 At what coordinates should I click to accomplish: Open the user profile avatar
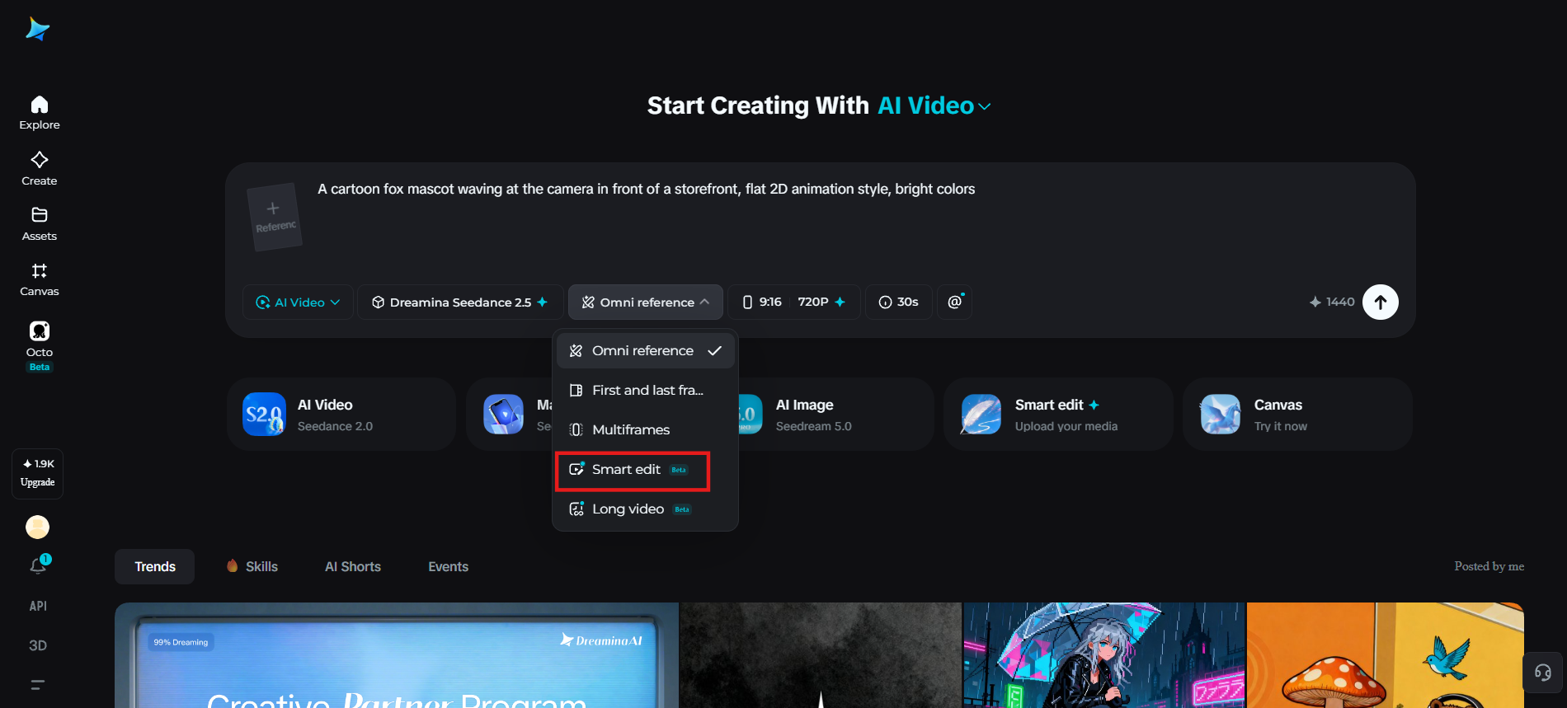[38, 527]
